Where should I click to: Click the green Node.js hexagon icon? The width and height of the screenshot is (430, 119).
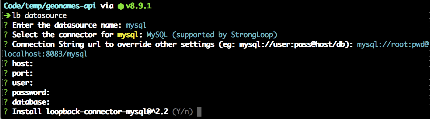[x=121, y=6]
